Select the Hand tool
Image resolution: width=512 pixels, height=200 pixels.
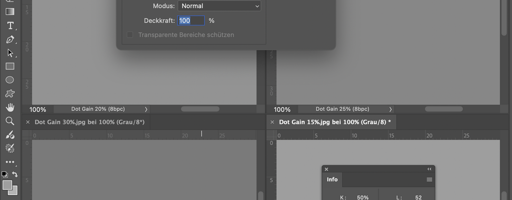(10, 107)
